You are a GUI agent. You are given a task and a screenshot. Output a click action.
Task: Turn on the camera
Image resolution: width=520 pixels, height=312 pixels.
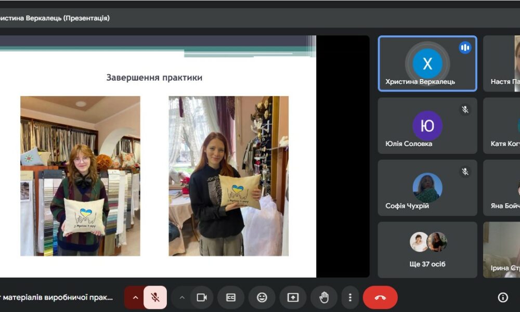click(x=202, y=297)
